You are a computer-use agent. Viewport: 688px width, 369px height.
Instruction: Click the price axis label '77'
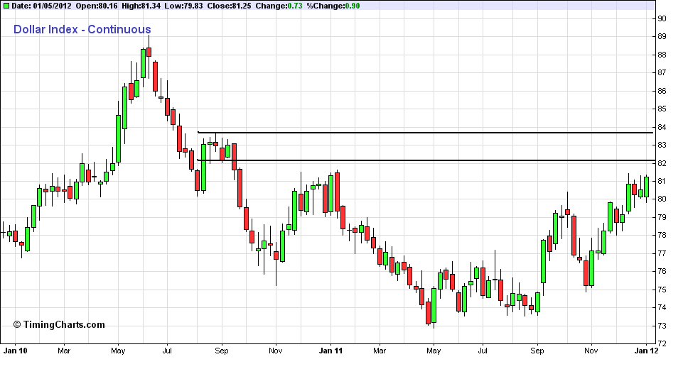point(662,253)
